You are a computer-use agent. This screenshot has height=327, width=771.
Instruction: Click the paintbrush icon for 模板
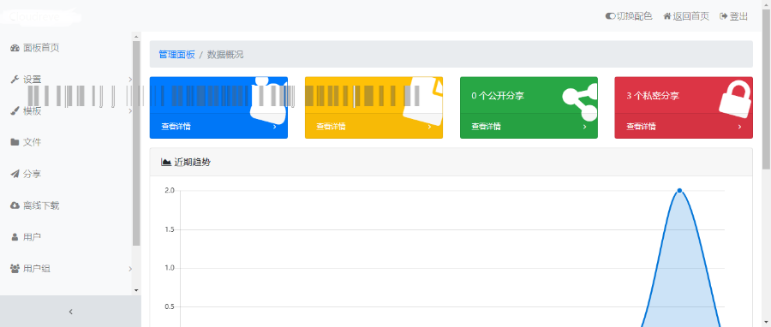(15, 111)
